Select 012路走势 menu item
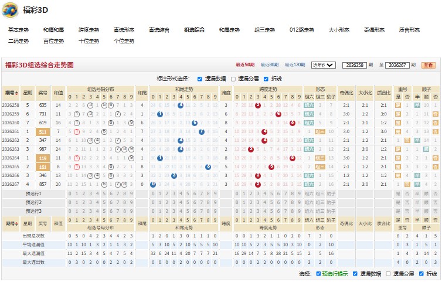The width and height of the screenshot is (442, 282). [x=302, y=30]
